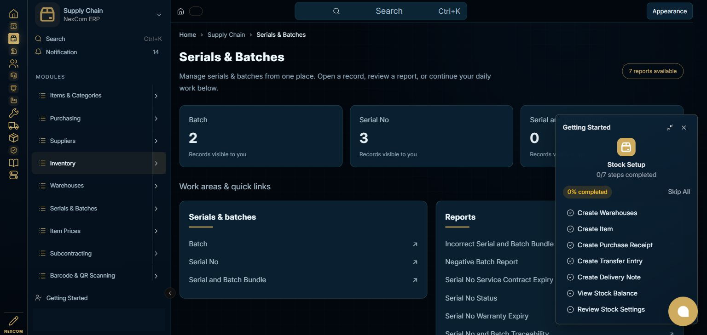Open the presentation board icon in the rail
The height and width of the screenshot is (335, 707).
(13, 88)
